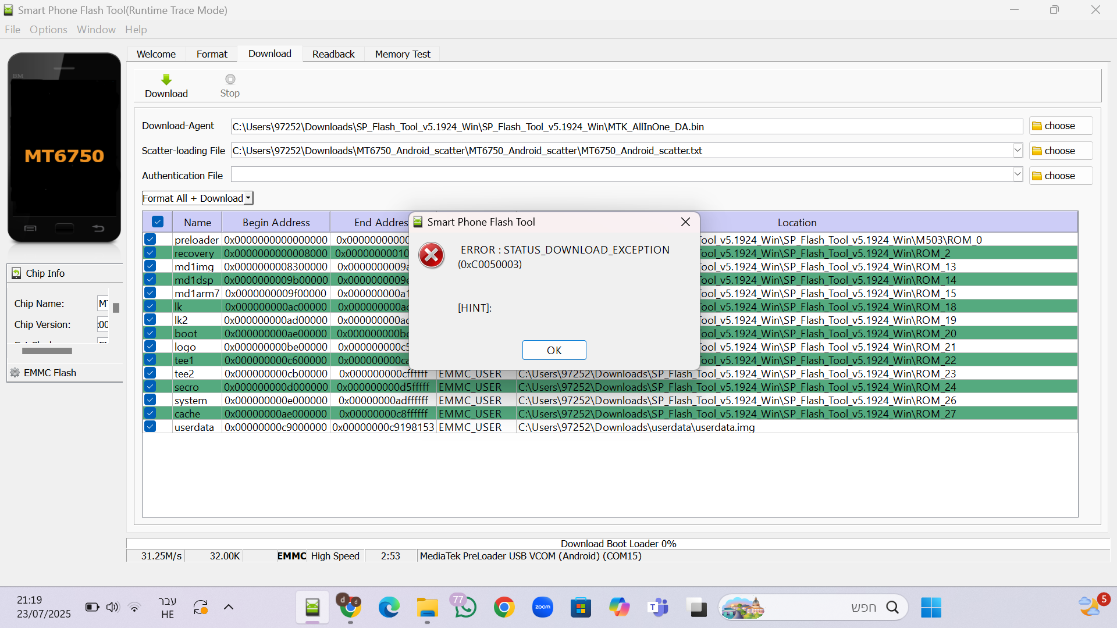Click the Chip Info panel icon

[x=16, y=273]
